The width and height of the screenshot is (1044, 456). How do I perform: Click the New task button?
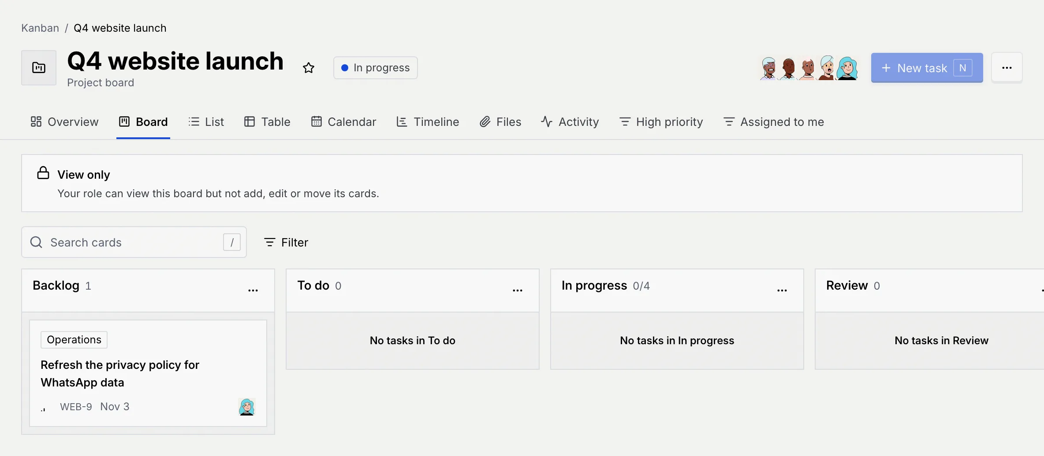tap(927, 68)
